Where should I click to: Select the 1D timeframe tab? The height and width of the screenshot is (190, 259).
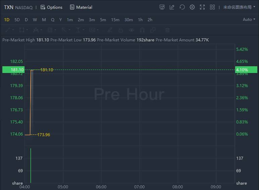(x=7, y=20)
